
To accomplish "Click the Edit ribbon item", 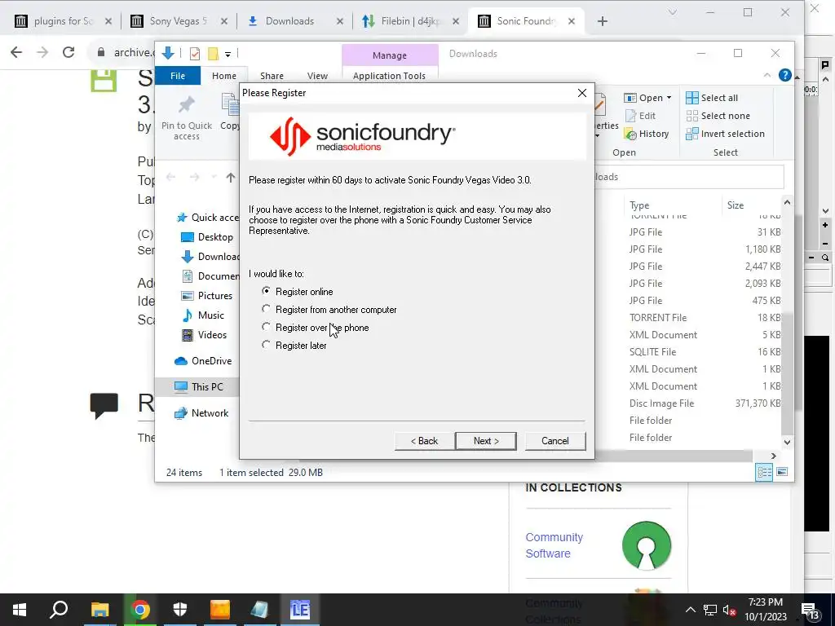I will (640, 116).
